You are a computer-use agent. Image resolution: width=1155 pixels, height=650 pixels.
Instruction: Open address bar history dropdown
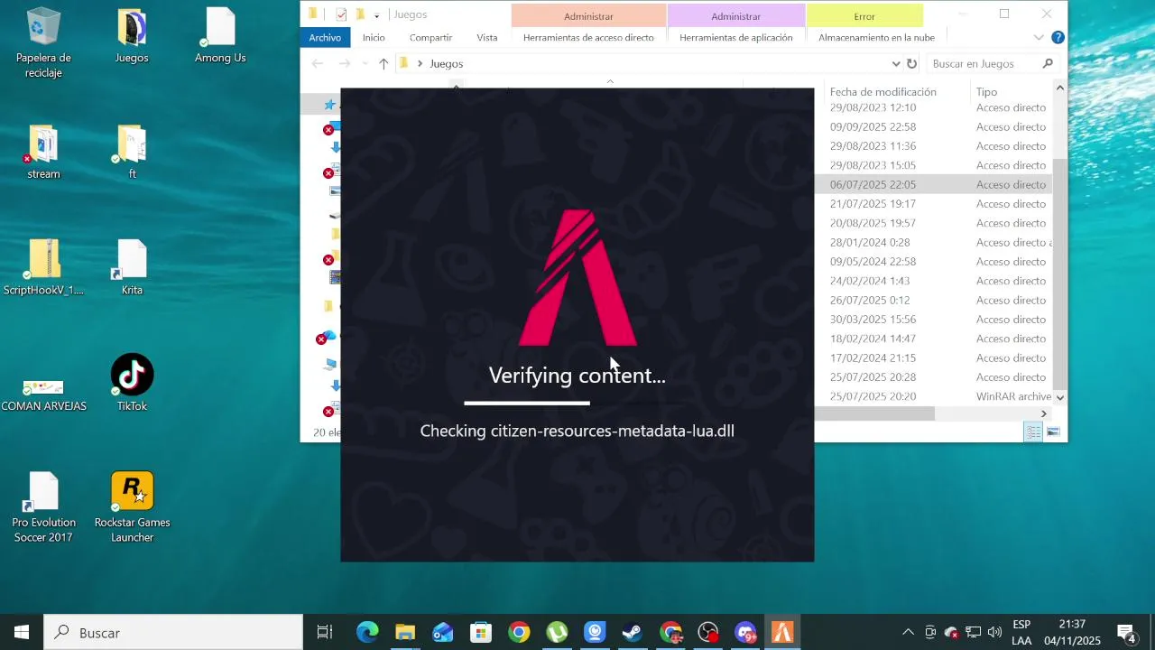coord(895,64)
